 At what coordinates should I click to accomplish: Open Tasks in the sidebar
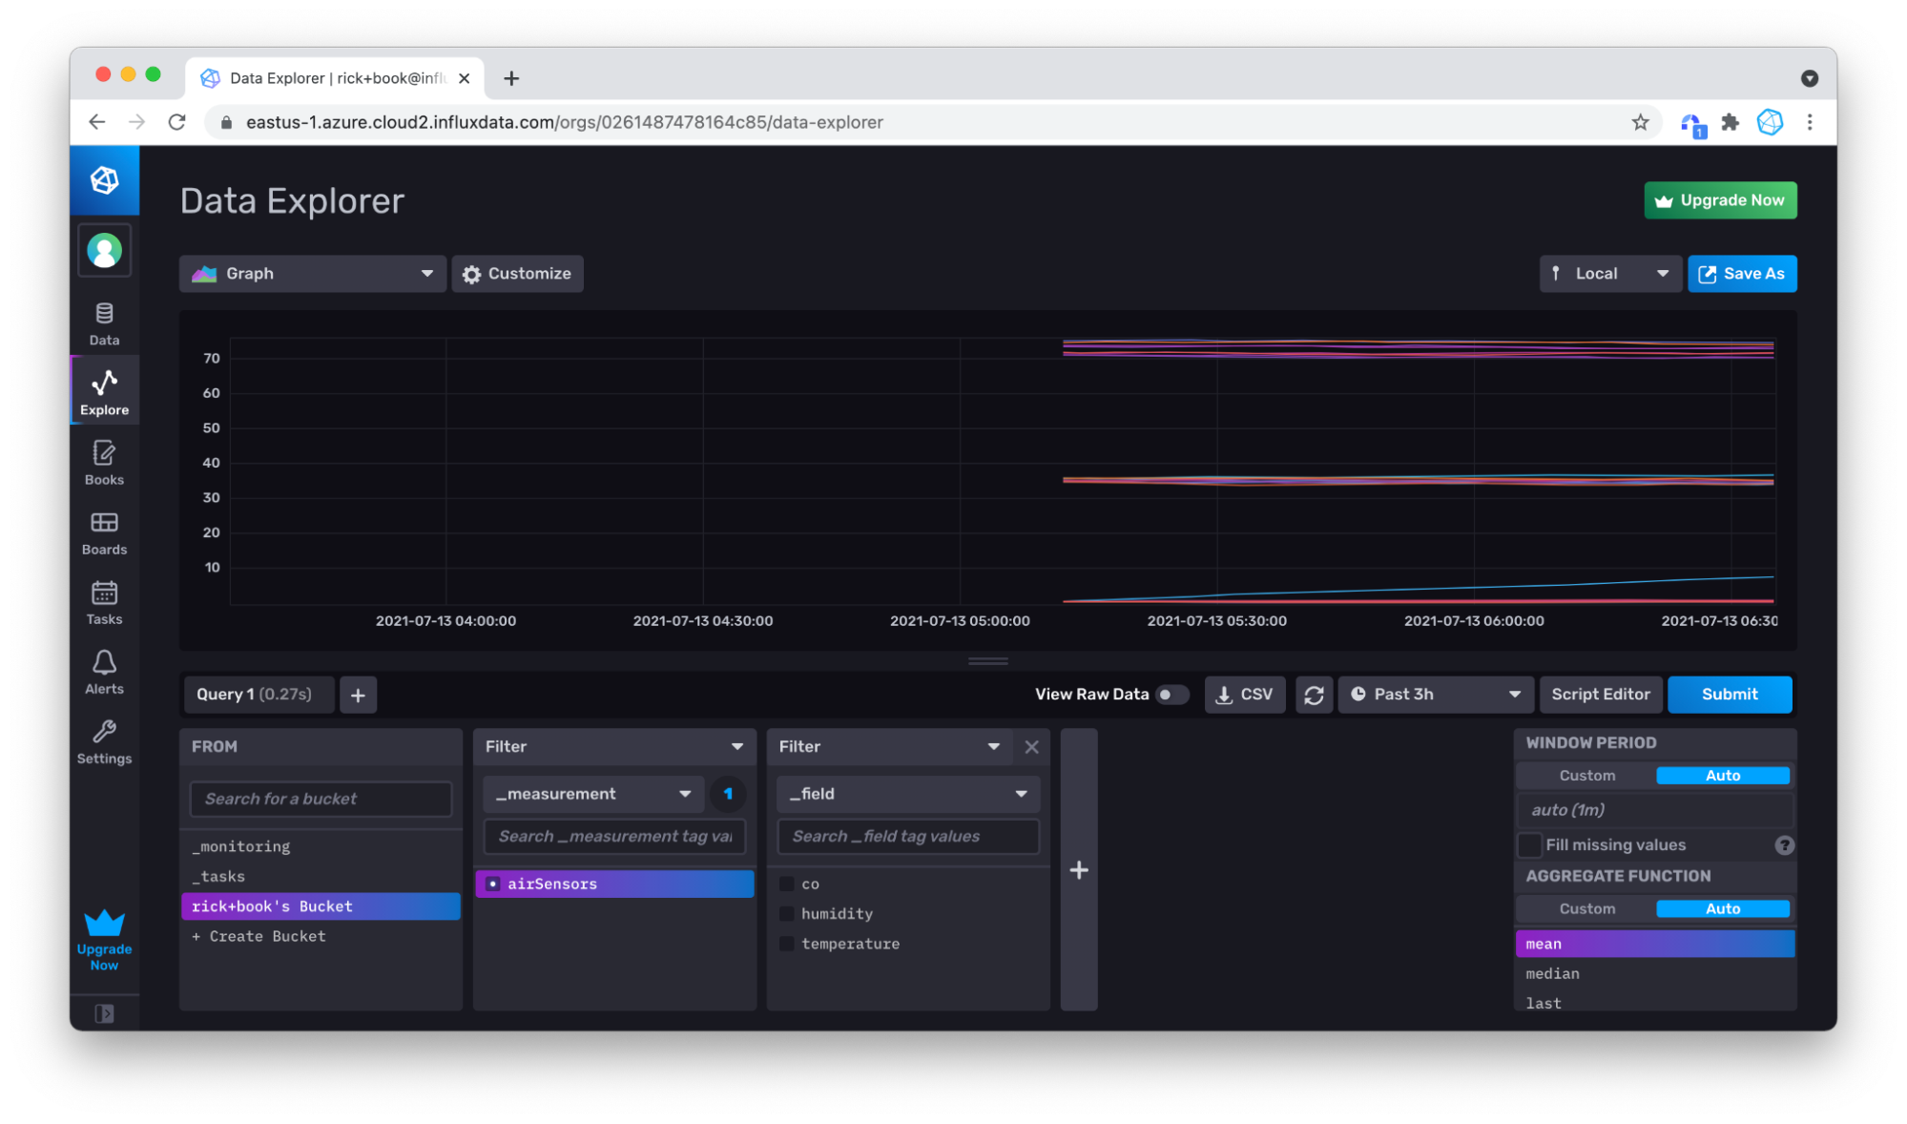click(x=104, y=602)
